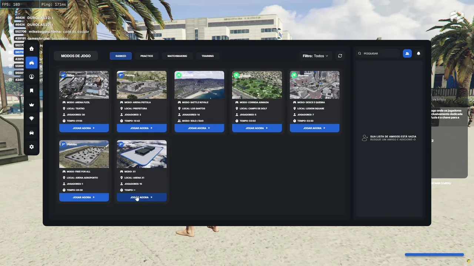Click the Diversas badge on Legion Square card
This screenshot has width=474, height=266.
click(300, 75)
